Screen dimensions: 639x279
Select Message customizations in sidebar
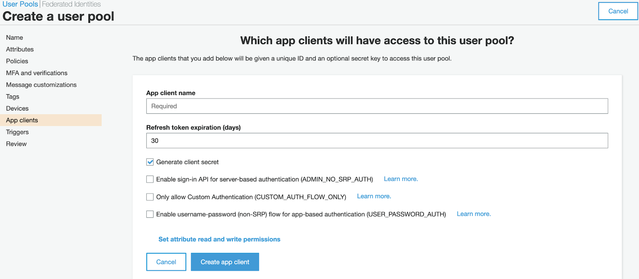(x=41, y=85)
